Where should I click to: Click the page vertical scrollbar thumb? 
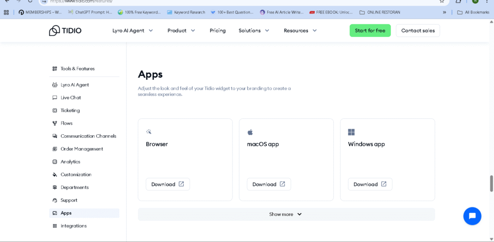492,183
